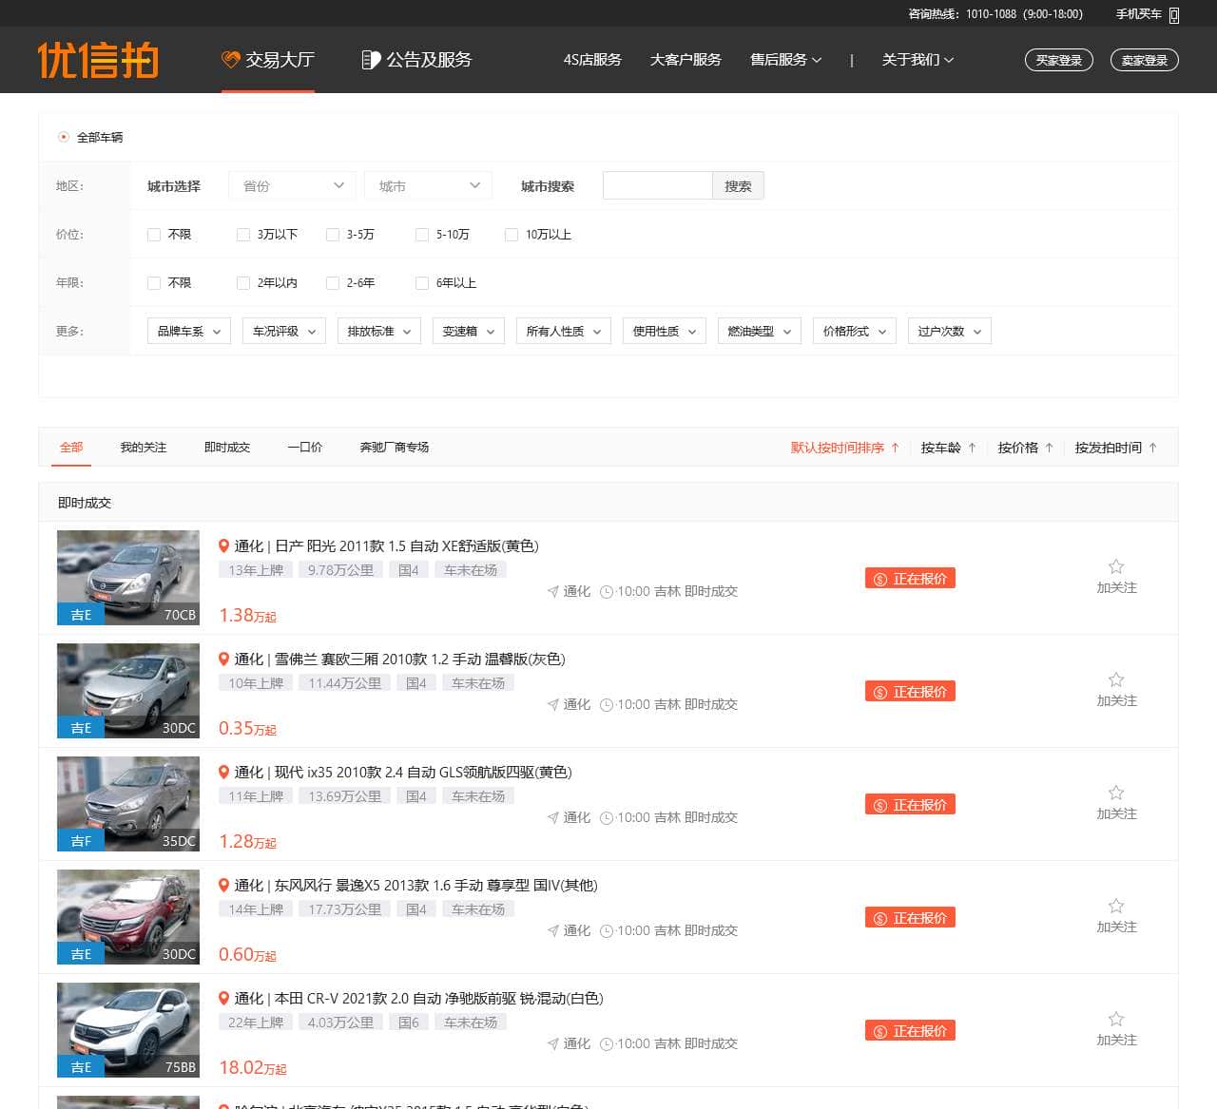Check the 2-6年 checkbox

tap(333, 283)
